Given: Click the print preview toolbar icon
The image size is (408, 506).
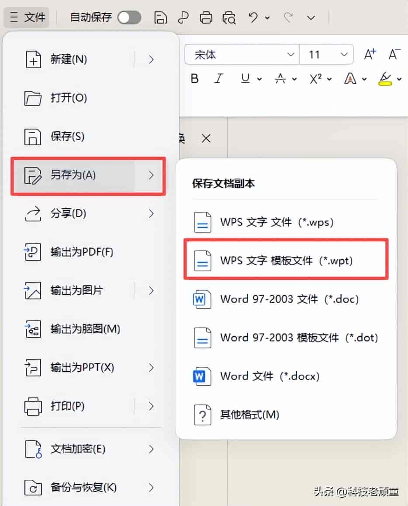Looking at the screenshot, I should point(229,18).
